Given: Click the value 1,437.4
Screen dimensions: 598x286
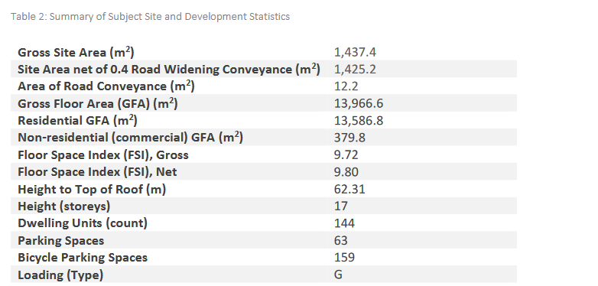Looking at the screenshot, I should (x=355, y=52).
